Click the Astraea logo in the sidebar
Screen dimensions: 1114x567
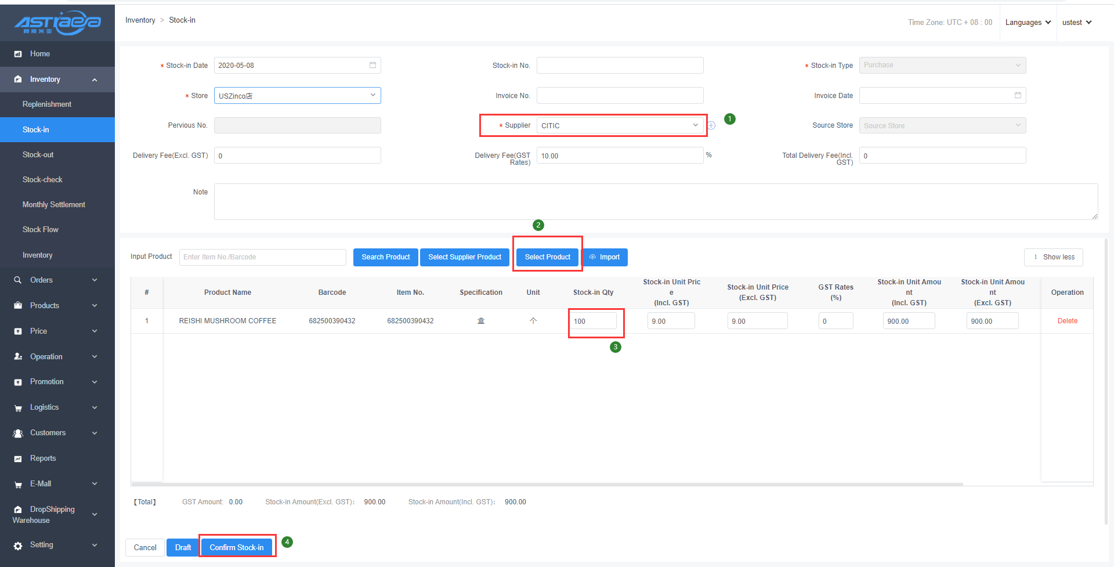tap(57, 23)
